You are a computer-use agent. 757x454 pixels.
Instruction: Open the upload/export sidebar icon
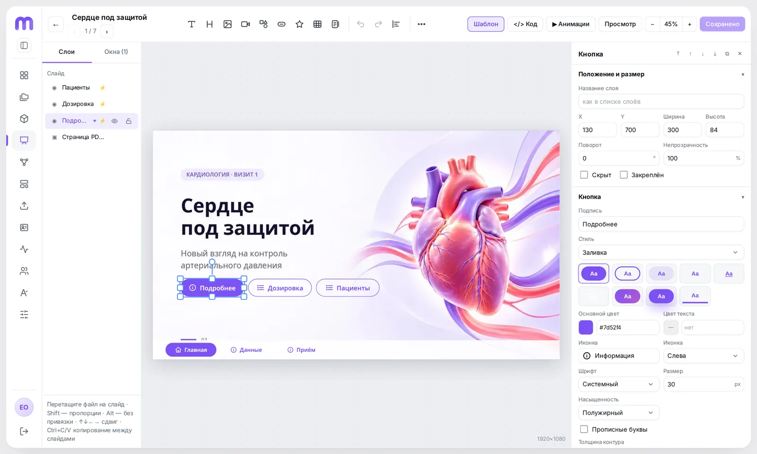coord(24,206)
